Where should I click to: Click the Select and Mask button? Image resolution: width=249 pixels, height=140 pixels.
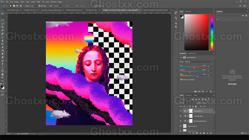(99, 6)
